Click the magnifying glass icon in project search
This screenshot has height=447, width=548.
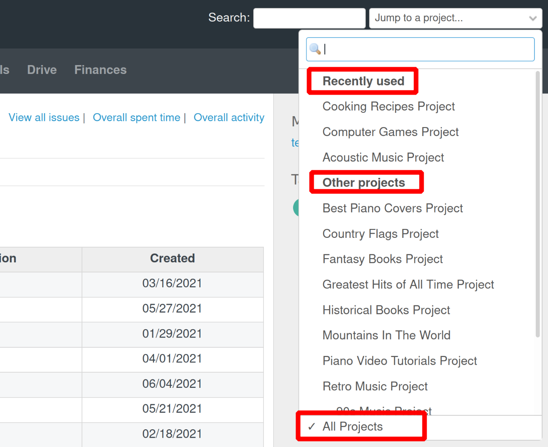pos(315,49)
